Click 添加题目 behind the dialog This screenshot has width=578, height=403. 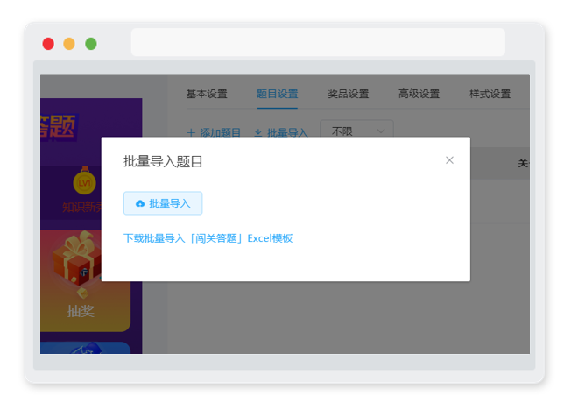coord(214,132)
